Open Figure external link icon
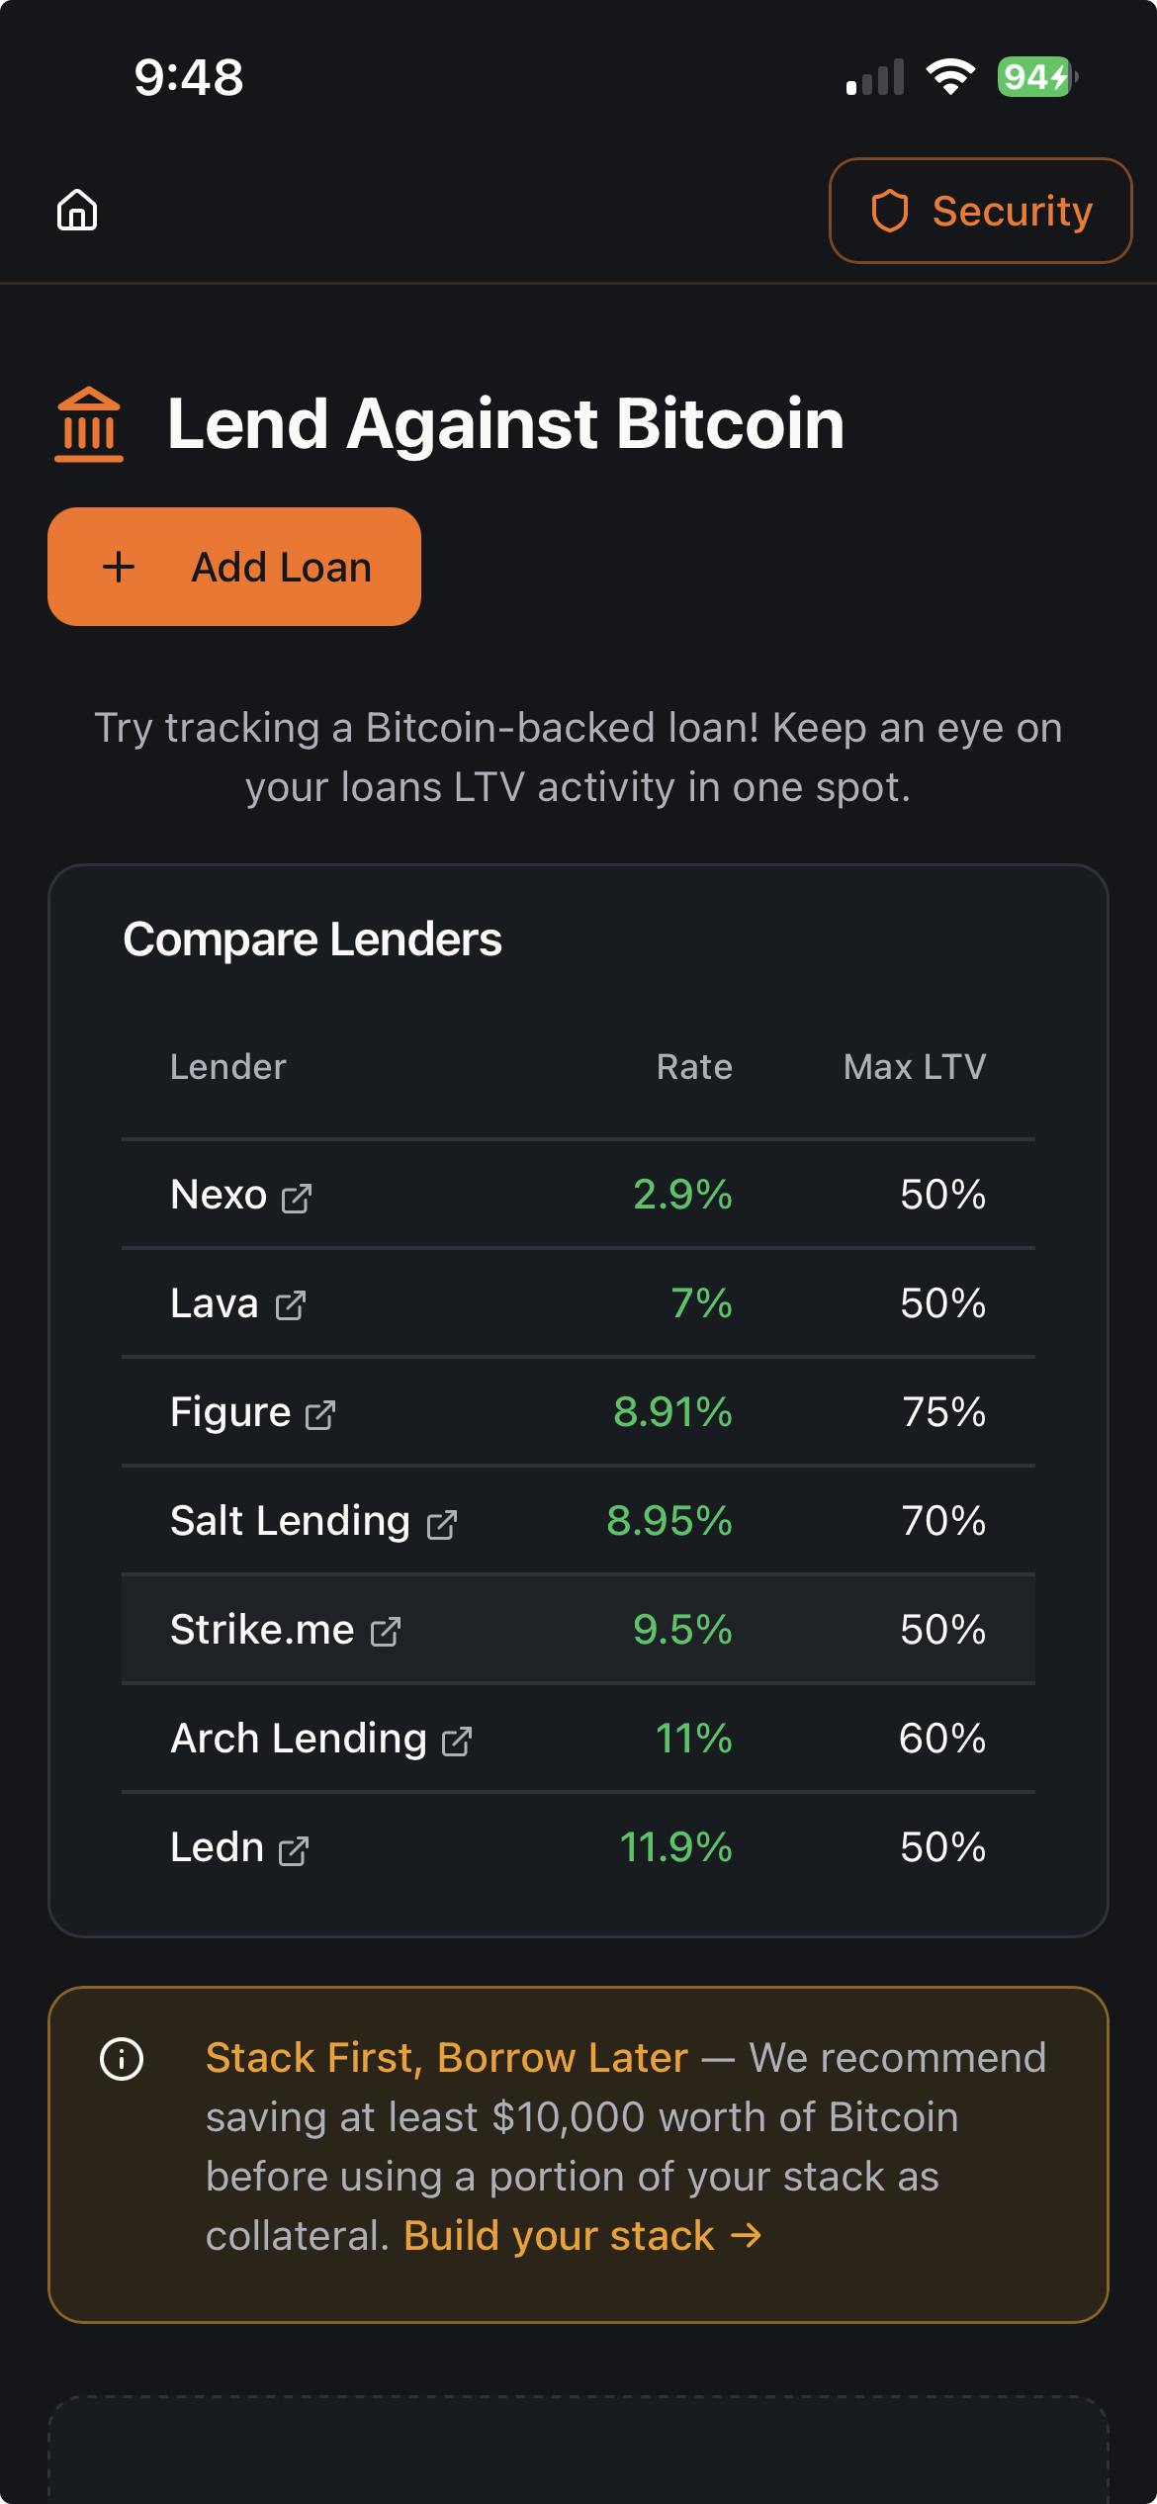This screenshot has width=1157, height=2504. [x=320, y=1414]
